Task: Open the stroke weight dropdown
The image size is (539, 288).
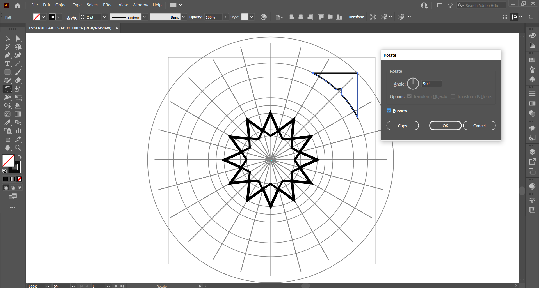Action: (x=104, y=17)
